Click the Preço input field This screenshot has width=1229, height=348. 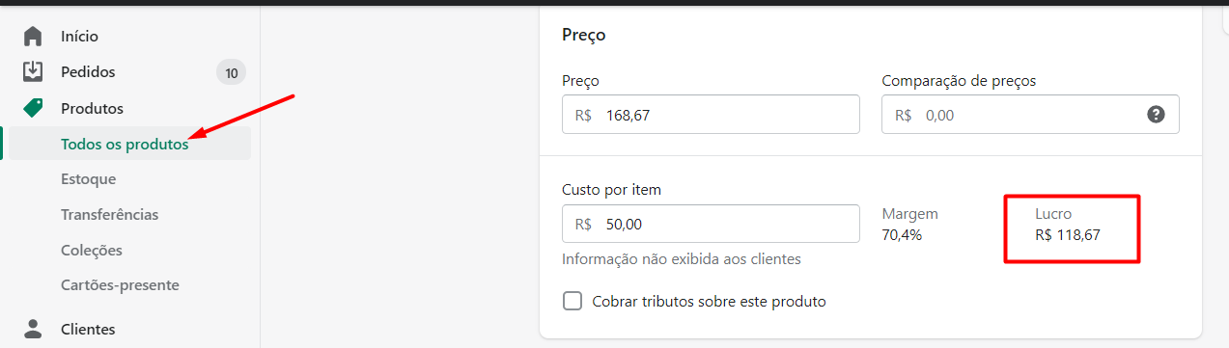pos(711,115)
